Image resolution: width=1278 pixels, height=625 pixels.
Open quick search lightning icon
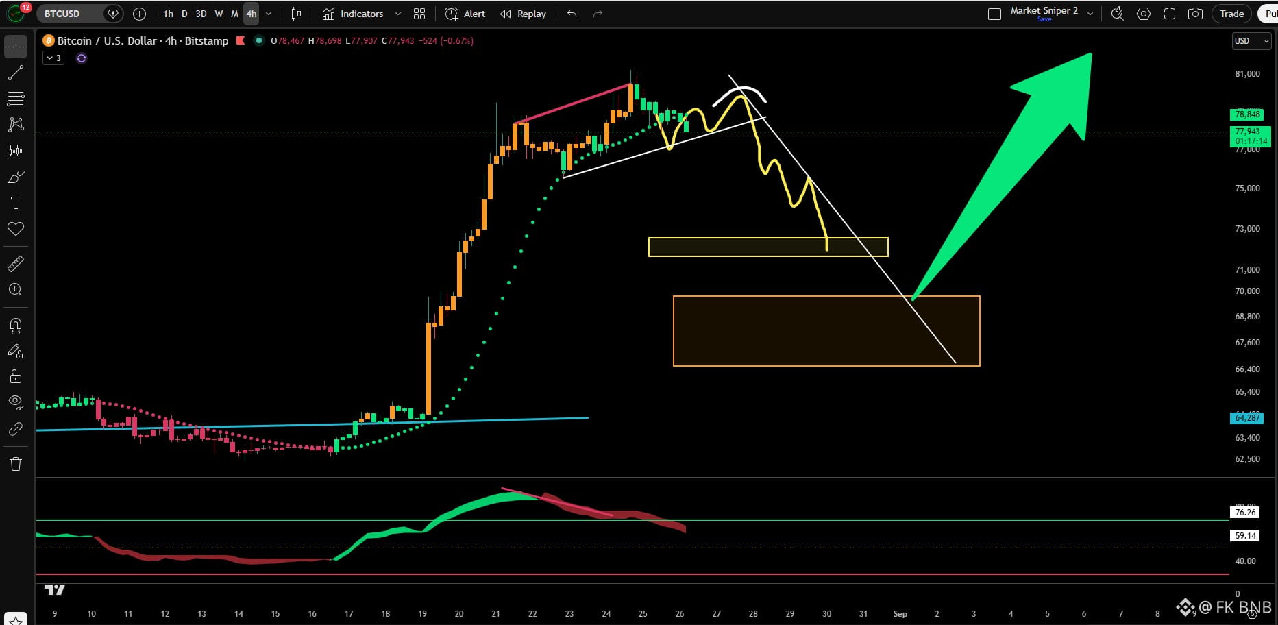click(x=1117, y=14)
